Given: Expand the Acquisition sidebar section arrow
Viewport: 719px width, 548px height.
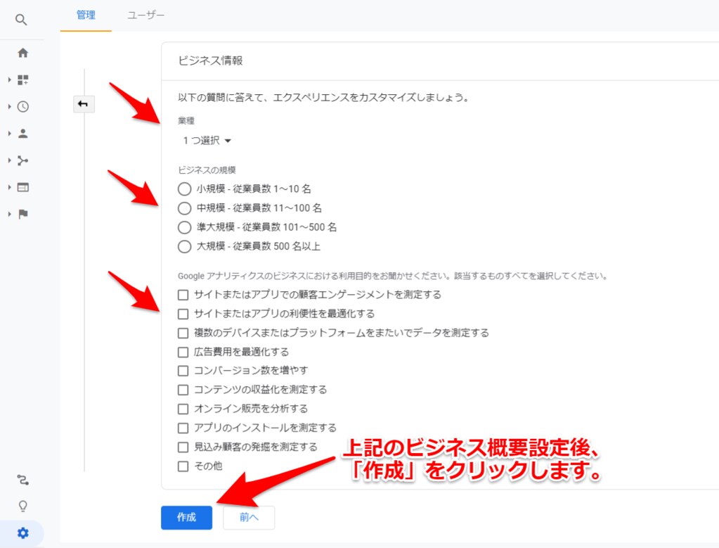Looking at the screenshot, I should click(10, 161).
